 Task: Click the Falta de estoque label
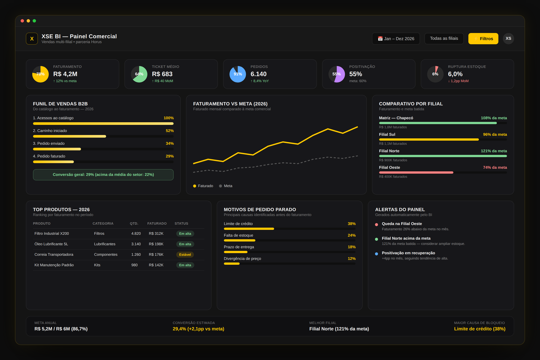pyautogui.click(x=238, y=235)
